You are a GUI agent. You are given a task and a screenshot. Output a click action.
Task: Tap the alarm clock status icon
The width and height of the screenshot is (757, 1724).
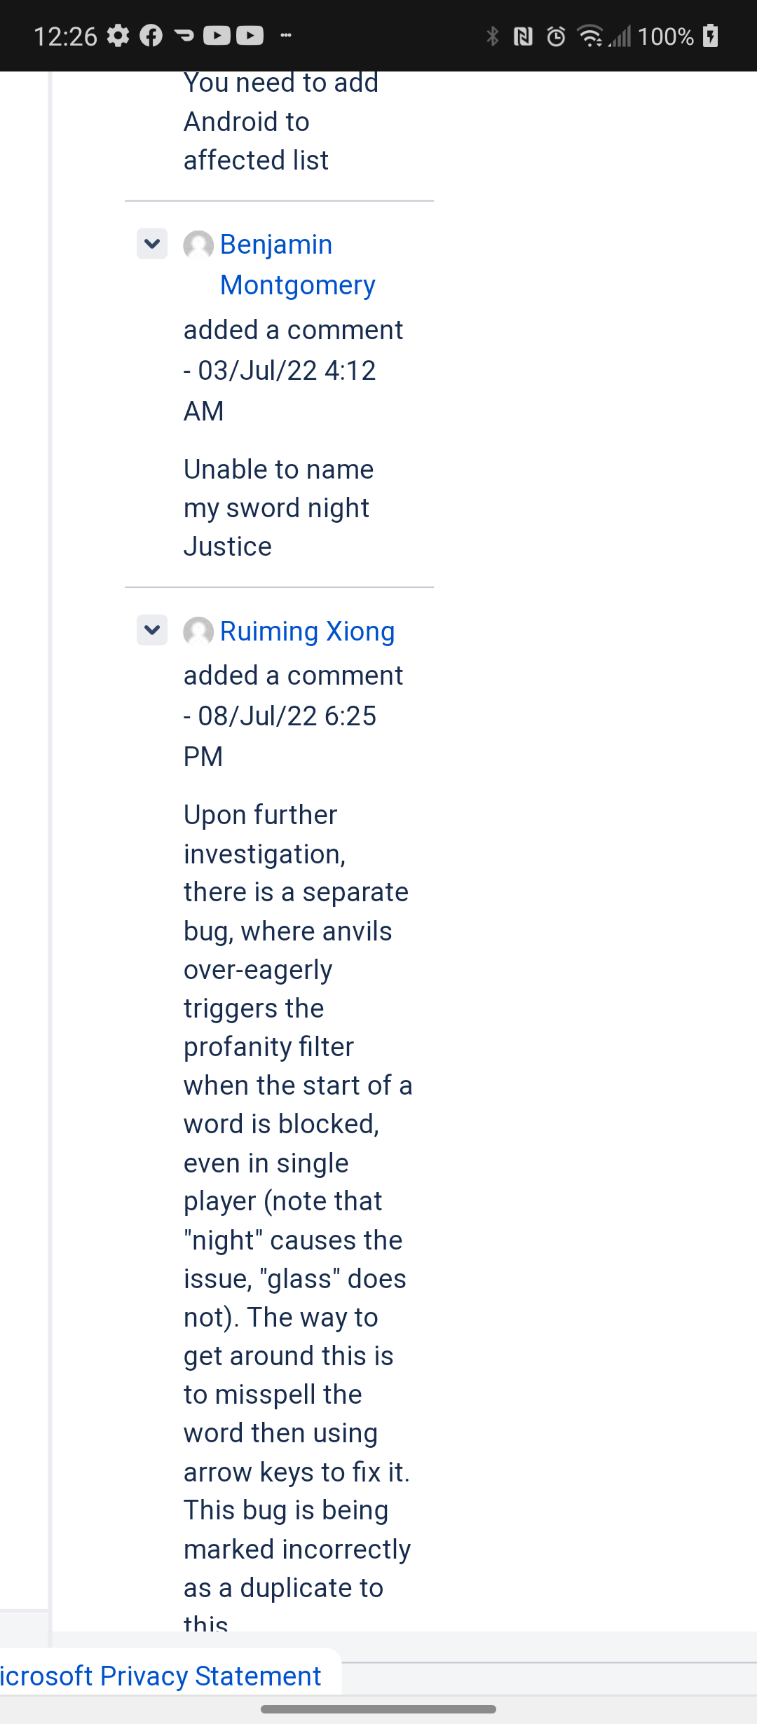[x=556, y=36]
